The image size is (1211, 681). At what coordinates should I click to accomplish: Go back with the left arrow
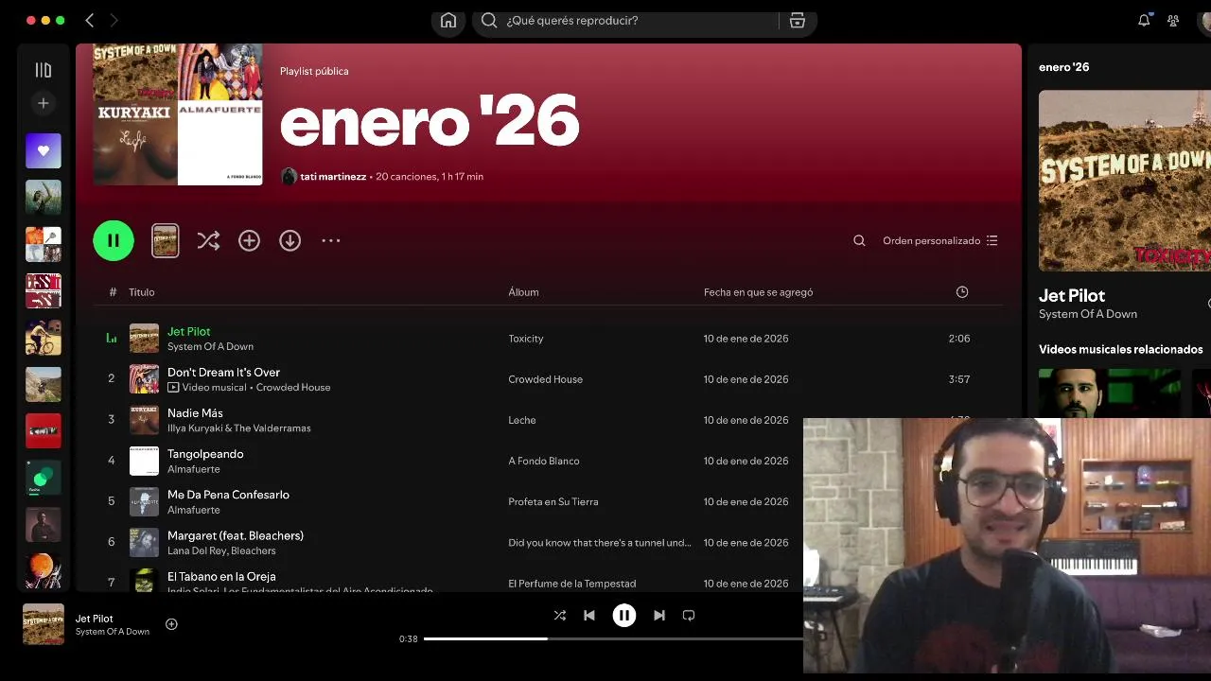click(x=90, y=20)
